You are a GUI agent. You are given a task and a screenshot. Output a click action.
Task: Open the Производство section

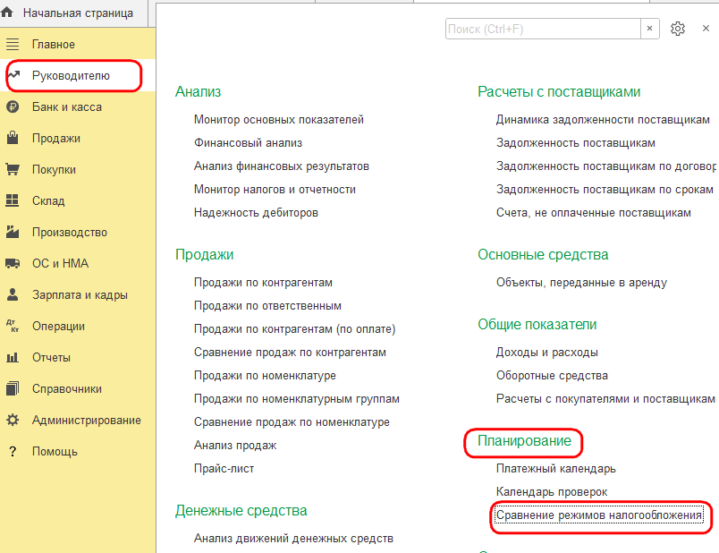coord(69,233)
